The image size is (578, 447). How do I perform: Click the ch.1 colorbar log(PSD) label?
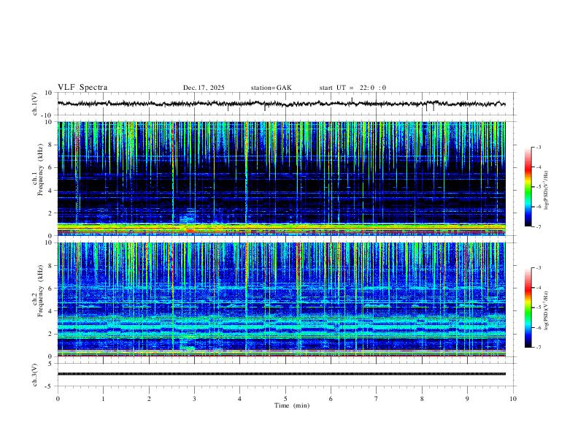[546, 191]
